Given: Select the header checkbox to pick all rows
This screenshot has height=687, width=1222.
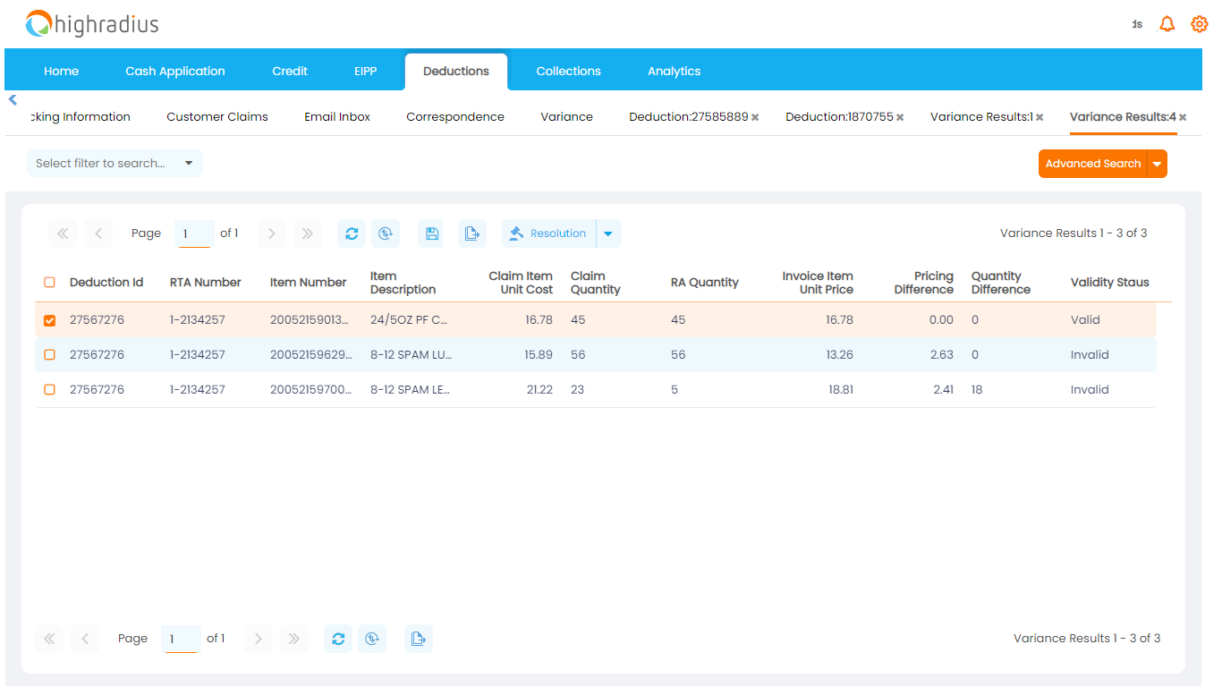Looking at the screenshot, I should (x=49, y=281).
